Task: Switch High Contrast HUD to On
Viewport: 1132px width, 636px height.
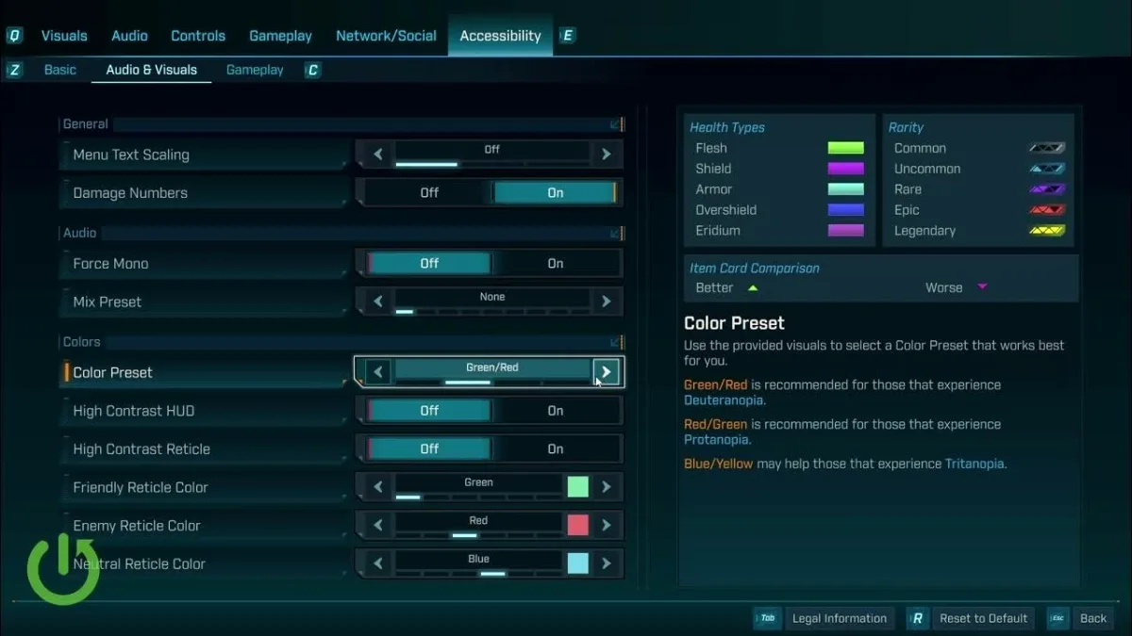Action: coord(556,411)
